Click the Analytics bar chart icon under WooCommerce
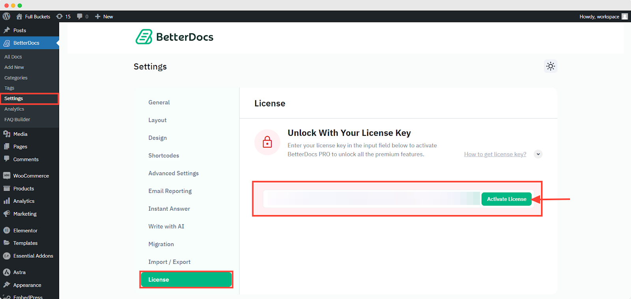Image resolution: width=631 pixels, height=299 pixels. pos(7,201)
